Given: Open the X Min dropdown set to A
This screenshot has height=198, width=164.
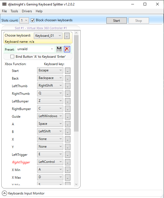Looking at the screenshot, I should pos(50,169).
